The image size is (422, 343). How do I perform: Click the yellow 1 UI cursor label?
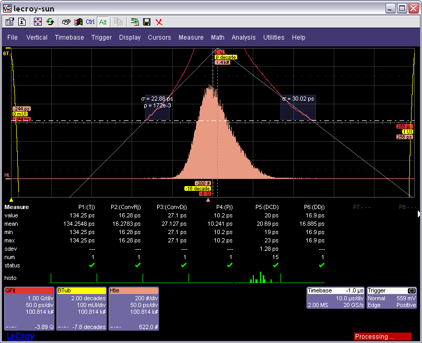(407, 131)
